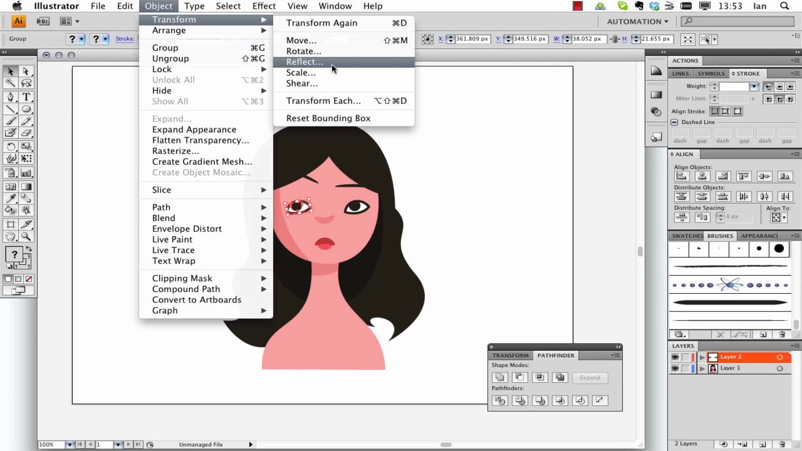
Task: Select the Pen tool in the toolbox
Action: pyautogui.click(x=11, y=97)
